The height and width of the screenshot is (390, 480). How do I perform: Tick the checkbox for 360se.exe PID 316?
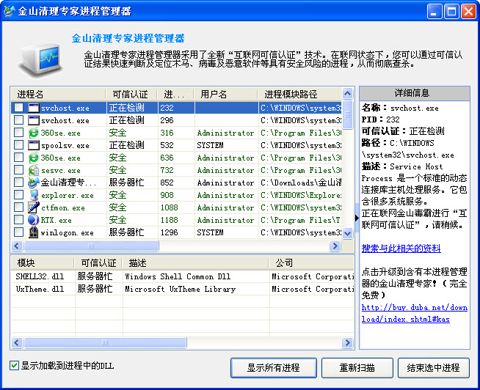pyautogui.click(x=19, y=133)
